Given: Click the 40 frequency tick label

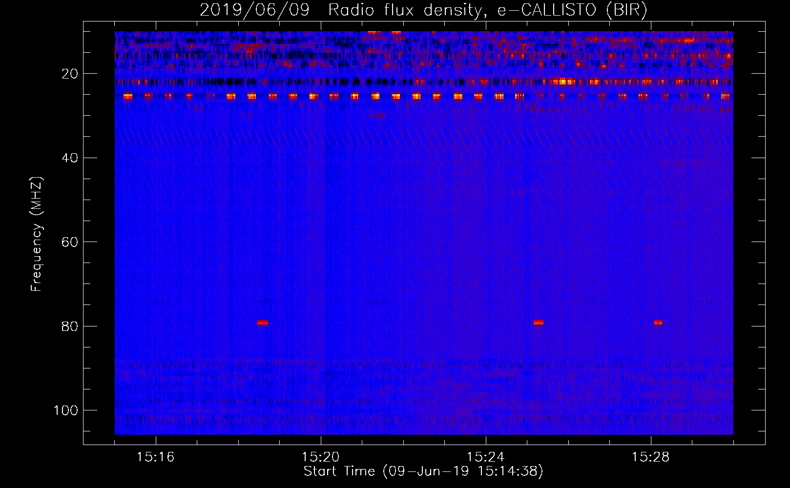Looking at the screenshot, I should tap(70, 158).
